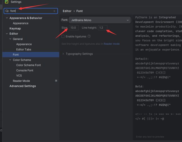Click the search magnifier icon in settings search
Screen dimensions: 182x142
(x=7, y=11)
